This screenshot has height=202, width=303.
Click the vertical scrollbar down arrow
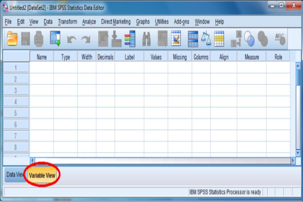[x=298, y=153]
